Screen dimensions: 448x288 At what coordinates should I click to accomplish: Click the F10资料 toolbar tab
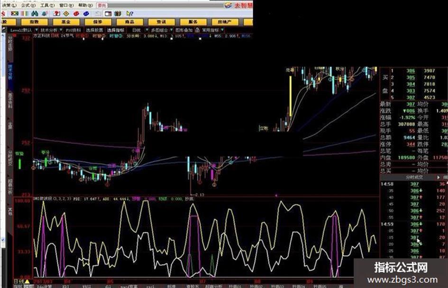(73, 30)
